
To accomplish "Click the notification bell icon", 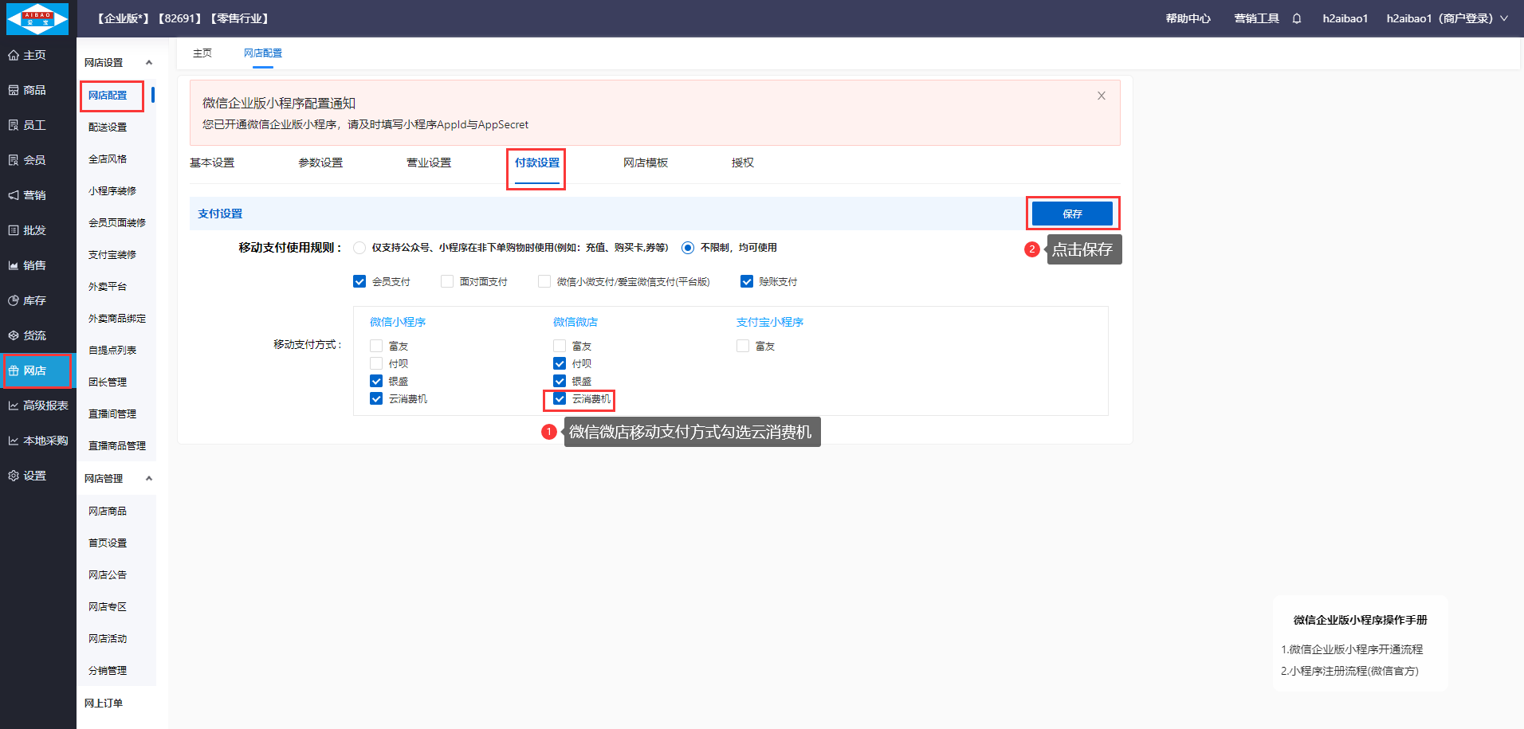I will 1297,18.
